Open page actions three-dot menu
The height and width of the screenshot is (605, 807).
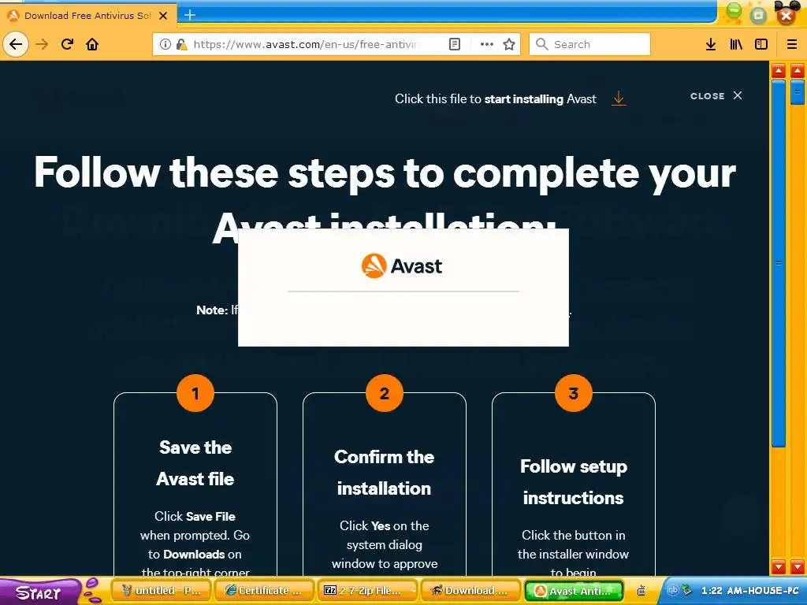tap(486, 44)
